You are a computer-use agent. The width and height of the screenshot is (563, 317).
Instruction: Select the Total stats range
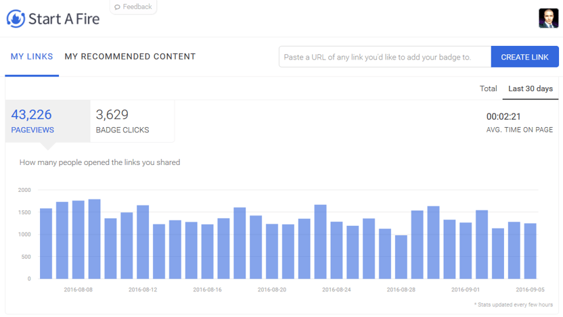coord(489,89)
